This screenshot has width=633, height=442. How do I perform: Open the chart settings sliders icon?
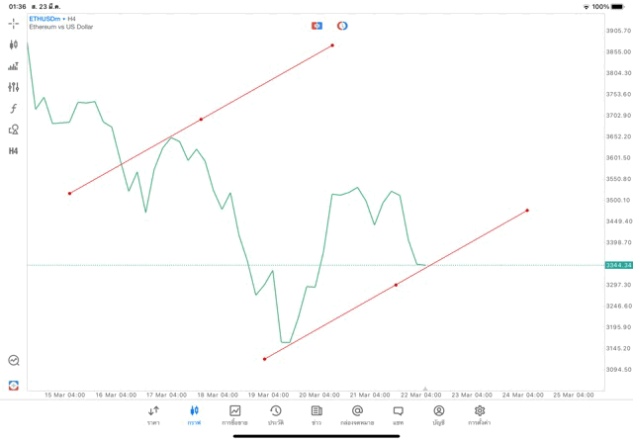point(14,87)
